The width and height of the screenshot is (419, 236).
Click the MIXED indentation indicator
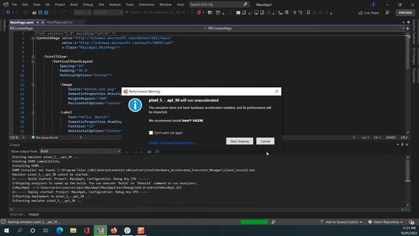point(390,138)
